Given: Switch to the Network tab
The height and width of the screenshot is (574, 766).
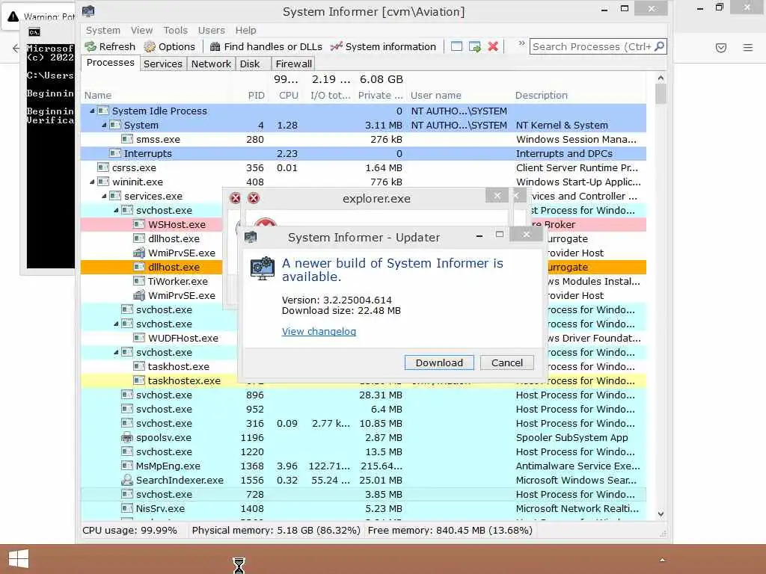Looking at the screenshot, I should tap(211, 64).
